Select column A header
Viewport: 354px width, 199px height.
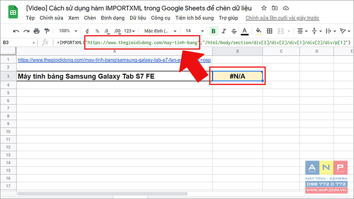click(114, 51)
